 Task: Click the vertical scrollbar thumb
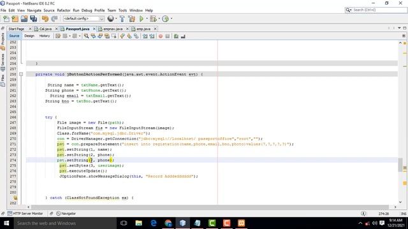coord(400,165)
